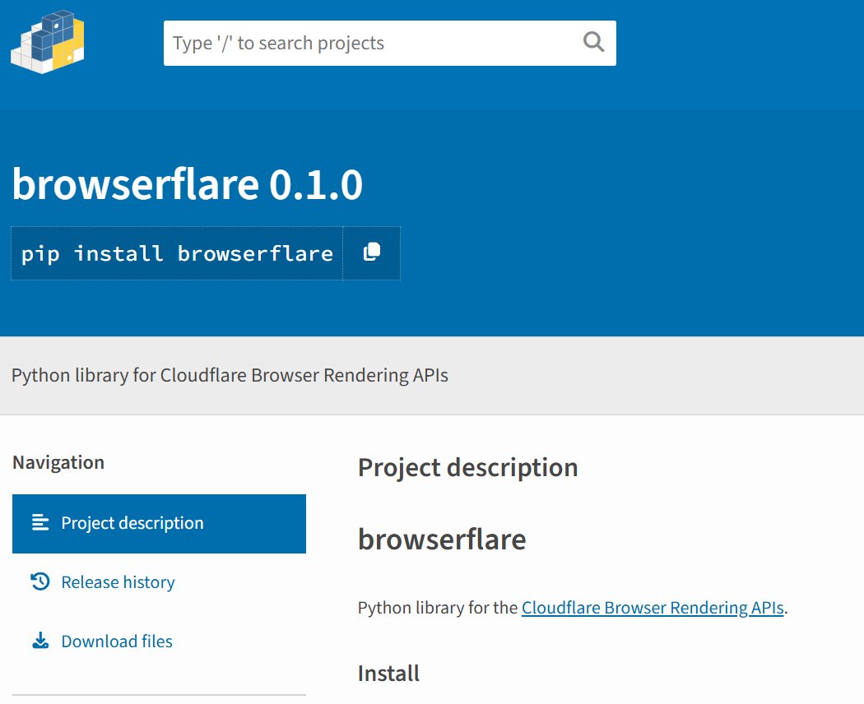Select the Project description navigation tab
Image resolution: width=864 pixels, height=704 pixels.
[159, 523]
